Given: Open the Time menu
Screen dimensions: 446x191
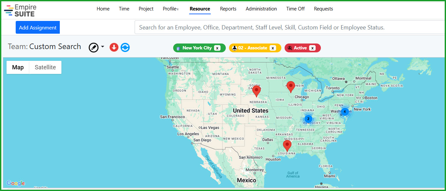Looking at the screenshot, I should point(124,9).
